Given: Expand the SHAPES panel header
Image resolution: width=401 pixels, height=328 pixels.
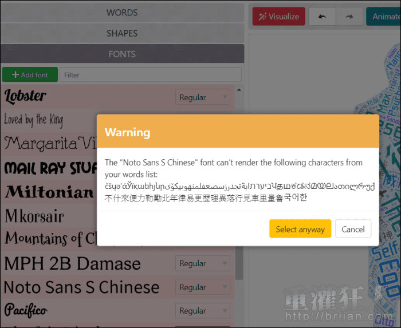Looking at the screenshot, I should (122, 33).
